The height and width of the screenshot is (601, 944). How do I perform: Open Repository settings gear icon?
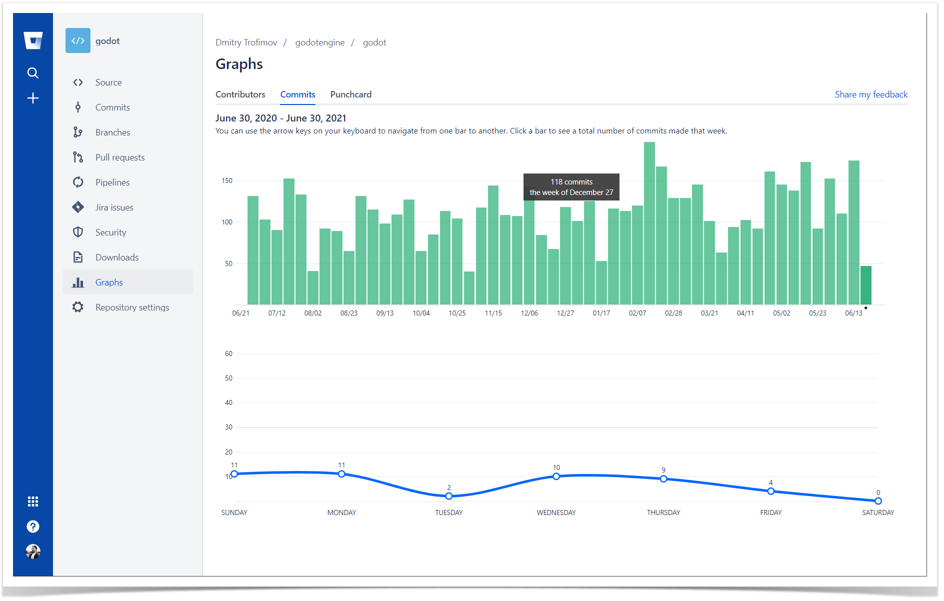tap(78, 307)
